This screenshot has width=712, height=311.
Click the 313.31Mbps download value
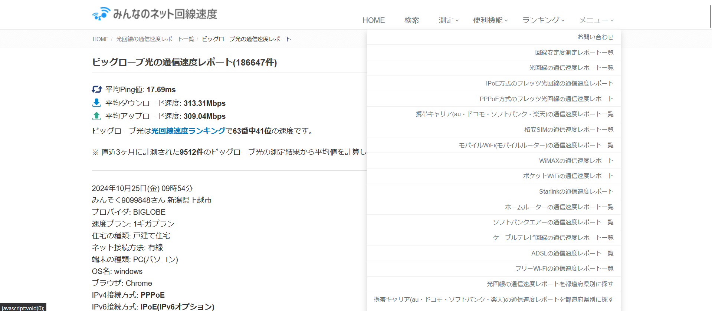(x=204, y=103)
